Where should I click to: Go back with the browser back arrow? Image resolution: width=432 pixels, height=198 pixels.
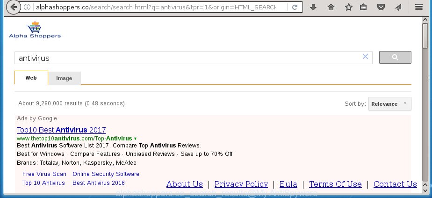point(13,7)
